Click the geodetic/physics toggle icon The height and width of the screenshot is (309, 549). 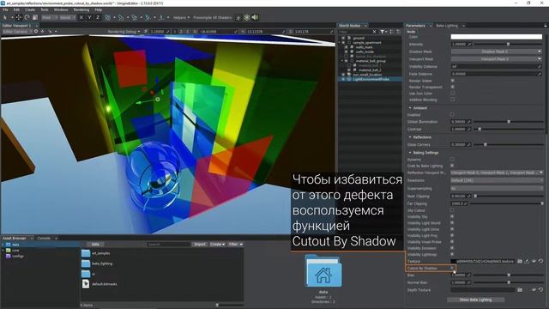tap(247, 17)
